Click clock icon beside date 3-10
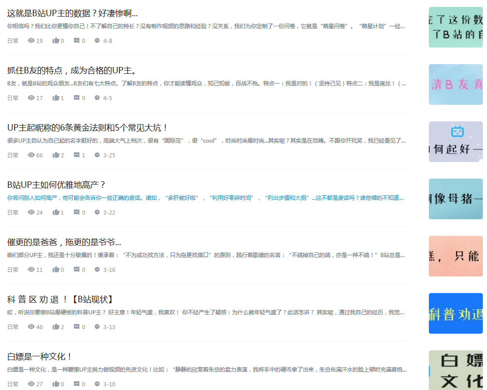 pyautogui.click(x=97, y=384)
